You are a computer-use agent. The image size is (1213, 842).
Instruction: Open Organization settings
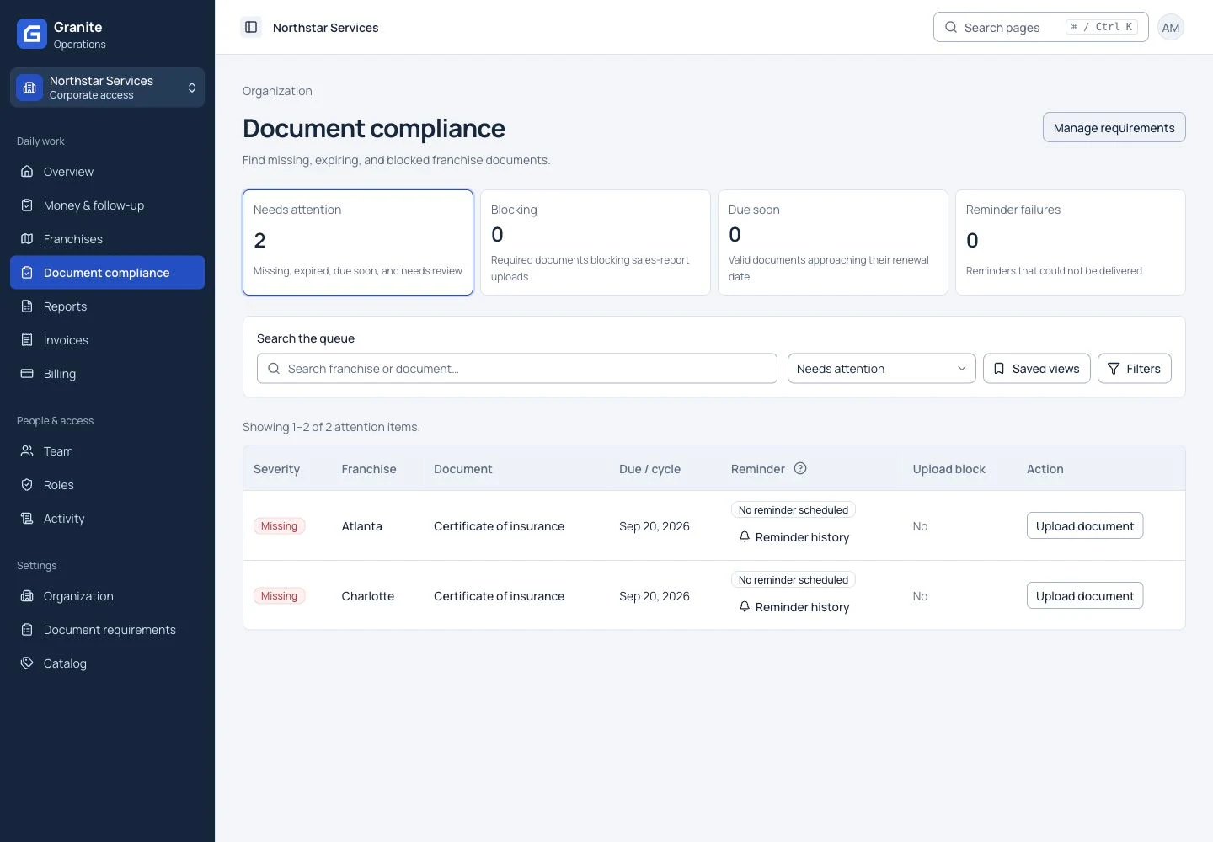(107, 596)
